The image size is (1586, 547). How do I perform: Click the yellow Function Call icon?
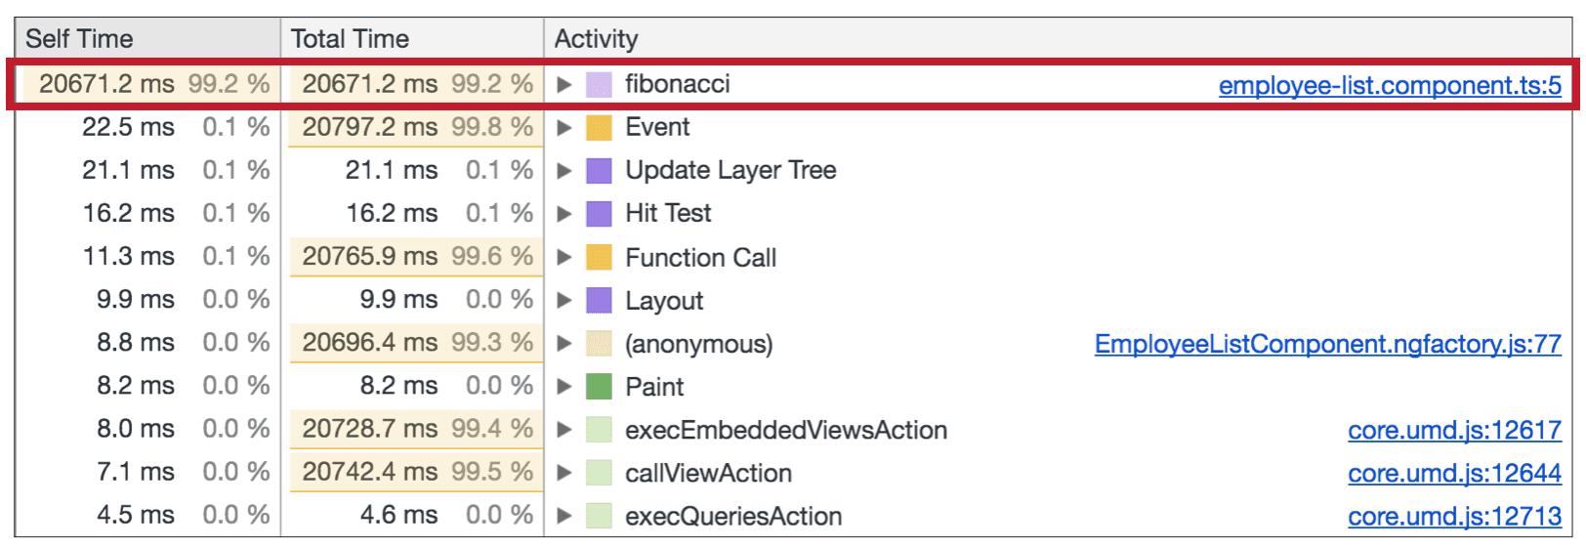pyautogui.click(x=598, y=258)
